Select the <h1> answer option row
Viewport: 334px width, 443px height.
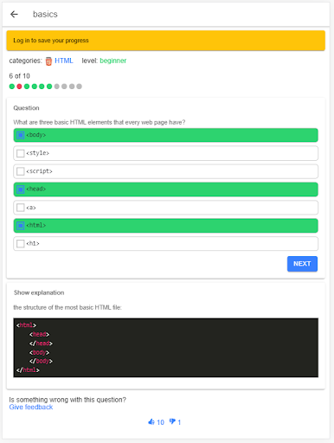pos(166,244)
